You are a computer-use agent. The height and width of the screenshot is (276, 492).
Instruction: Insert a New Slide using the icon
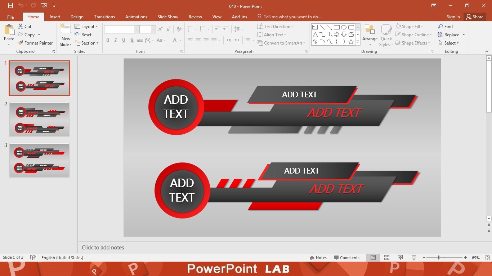(x=66, y=29)
